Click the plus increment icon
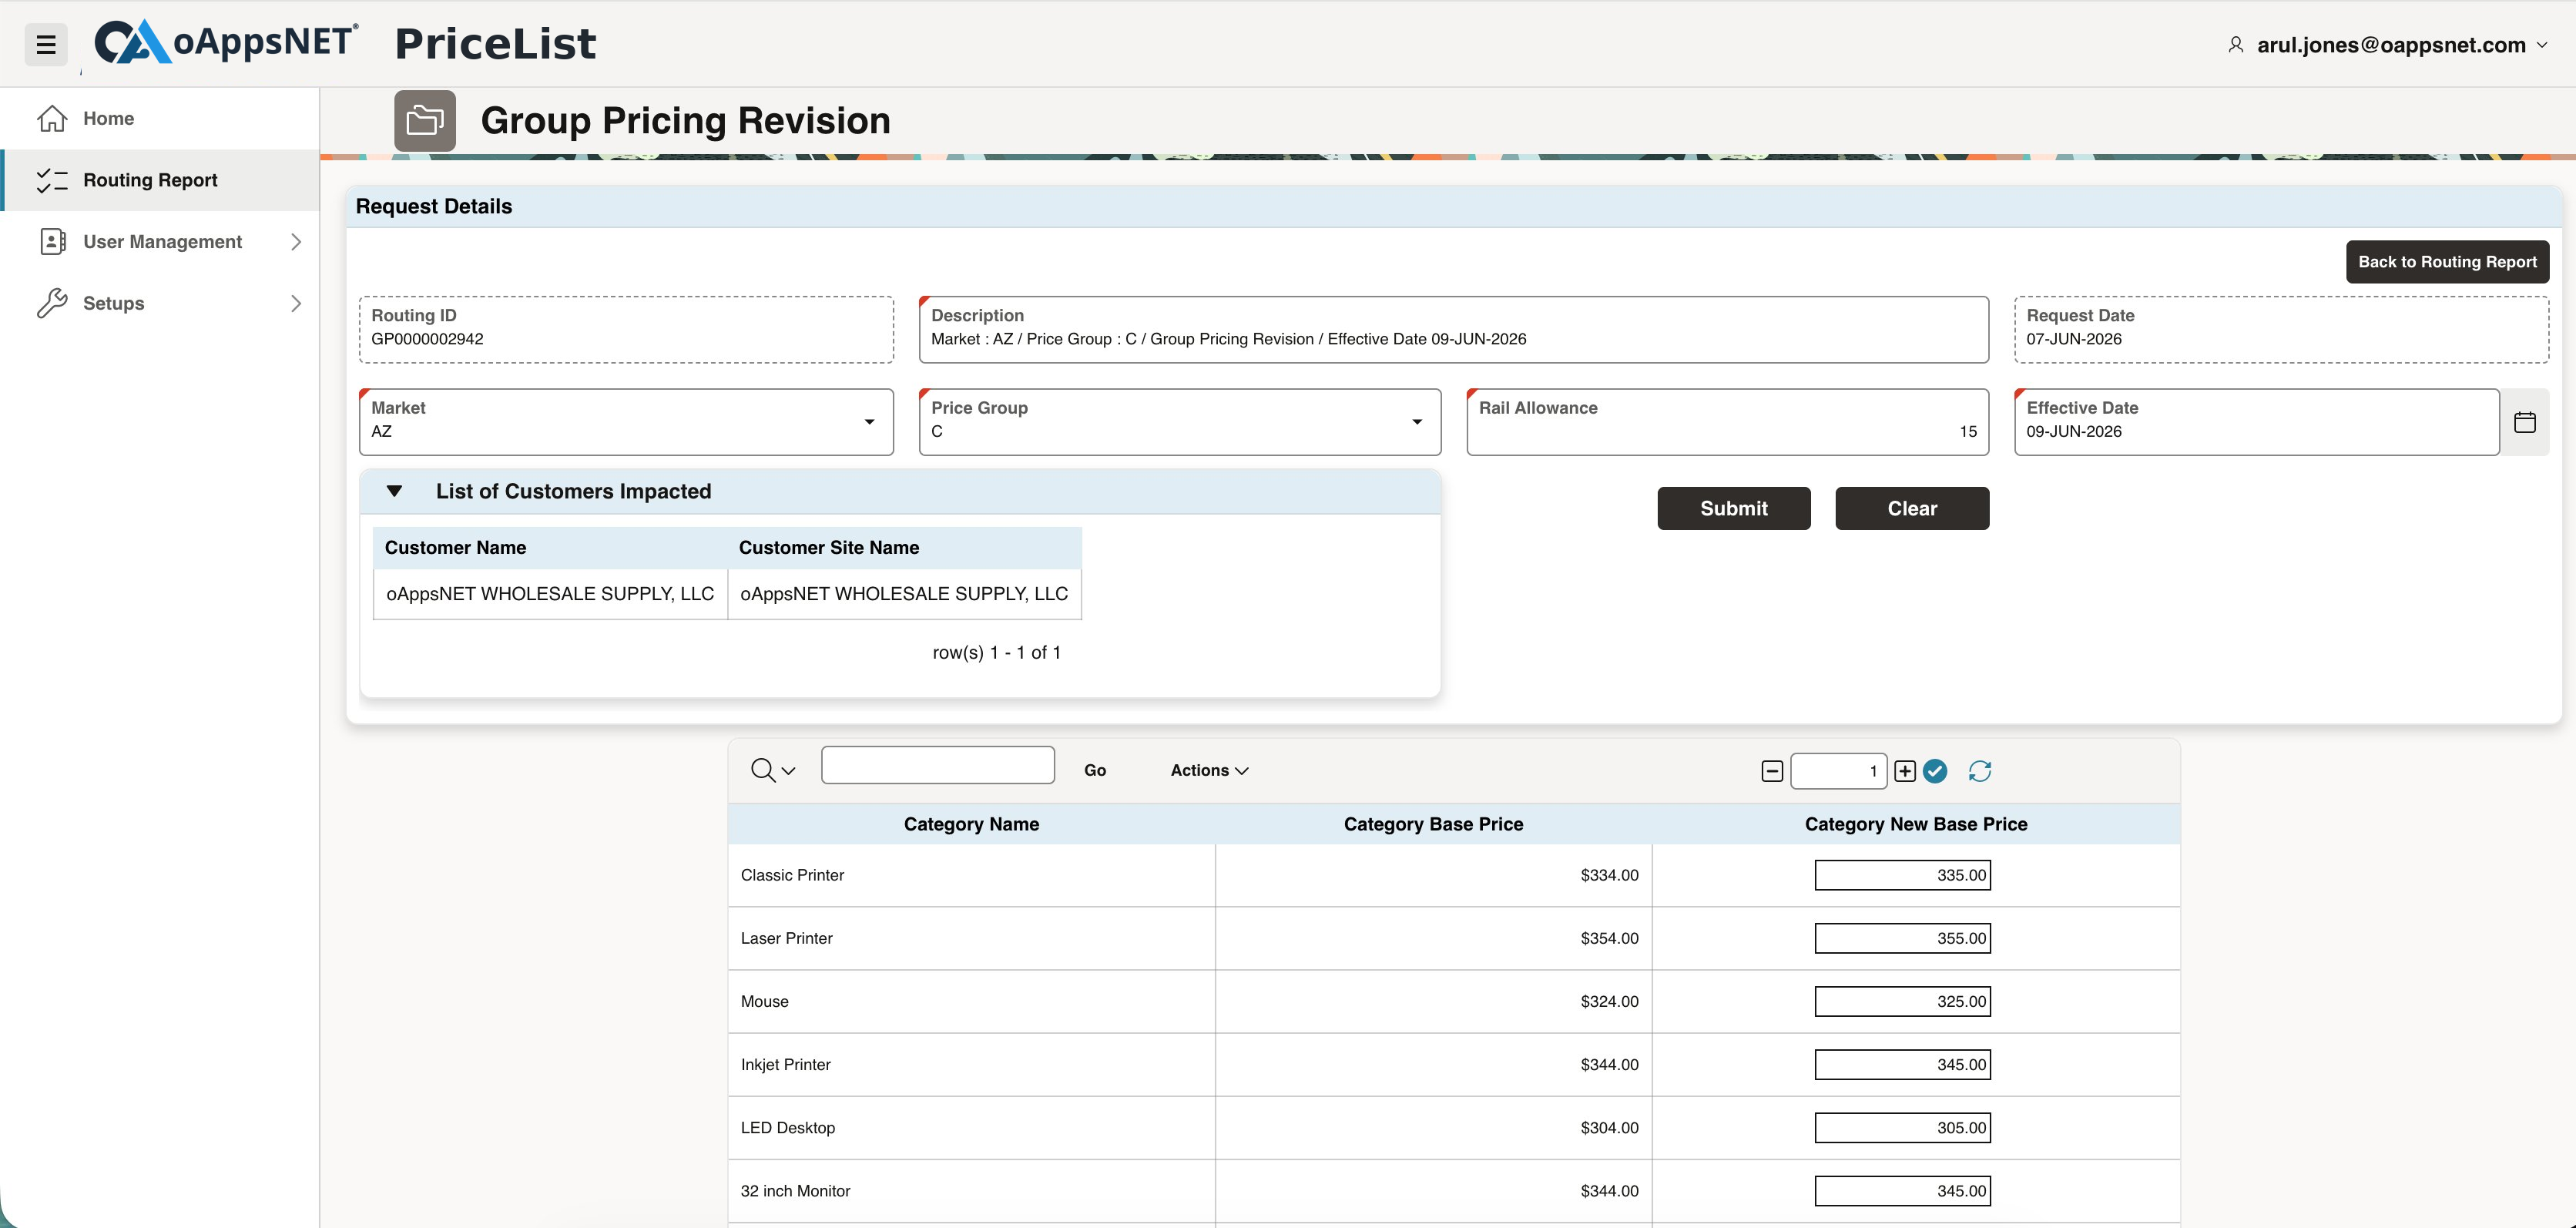Viewport: 2576px width, 1228px height. [x=1905, y=771]
